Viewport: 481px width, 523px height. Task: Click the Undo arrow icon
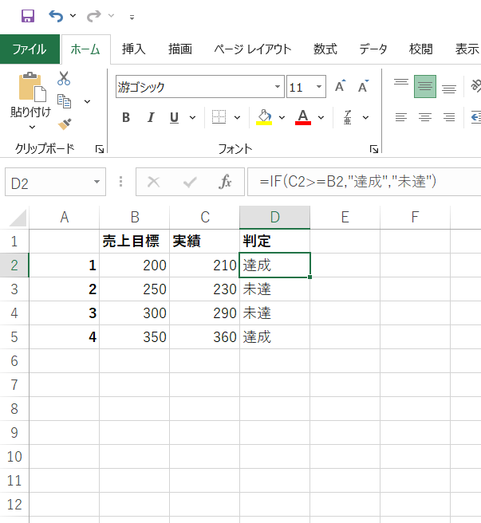point(56,16)
